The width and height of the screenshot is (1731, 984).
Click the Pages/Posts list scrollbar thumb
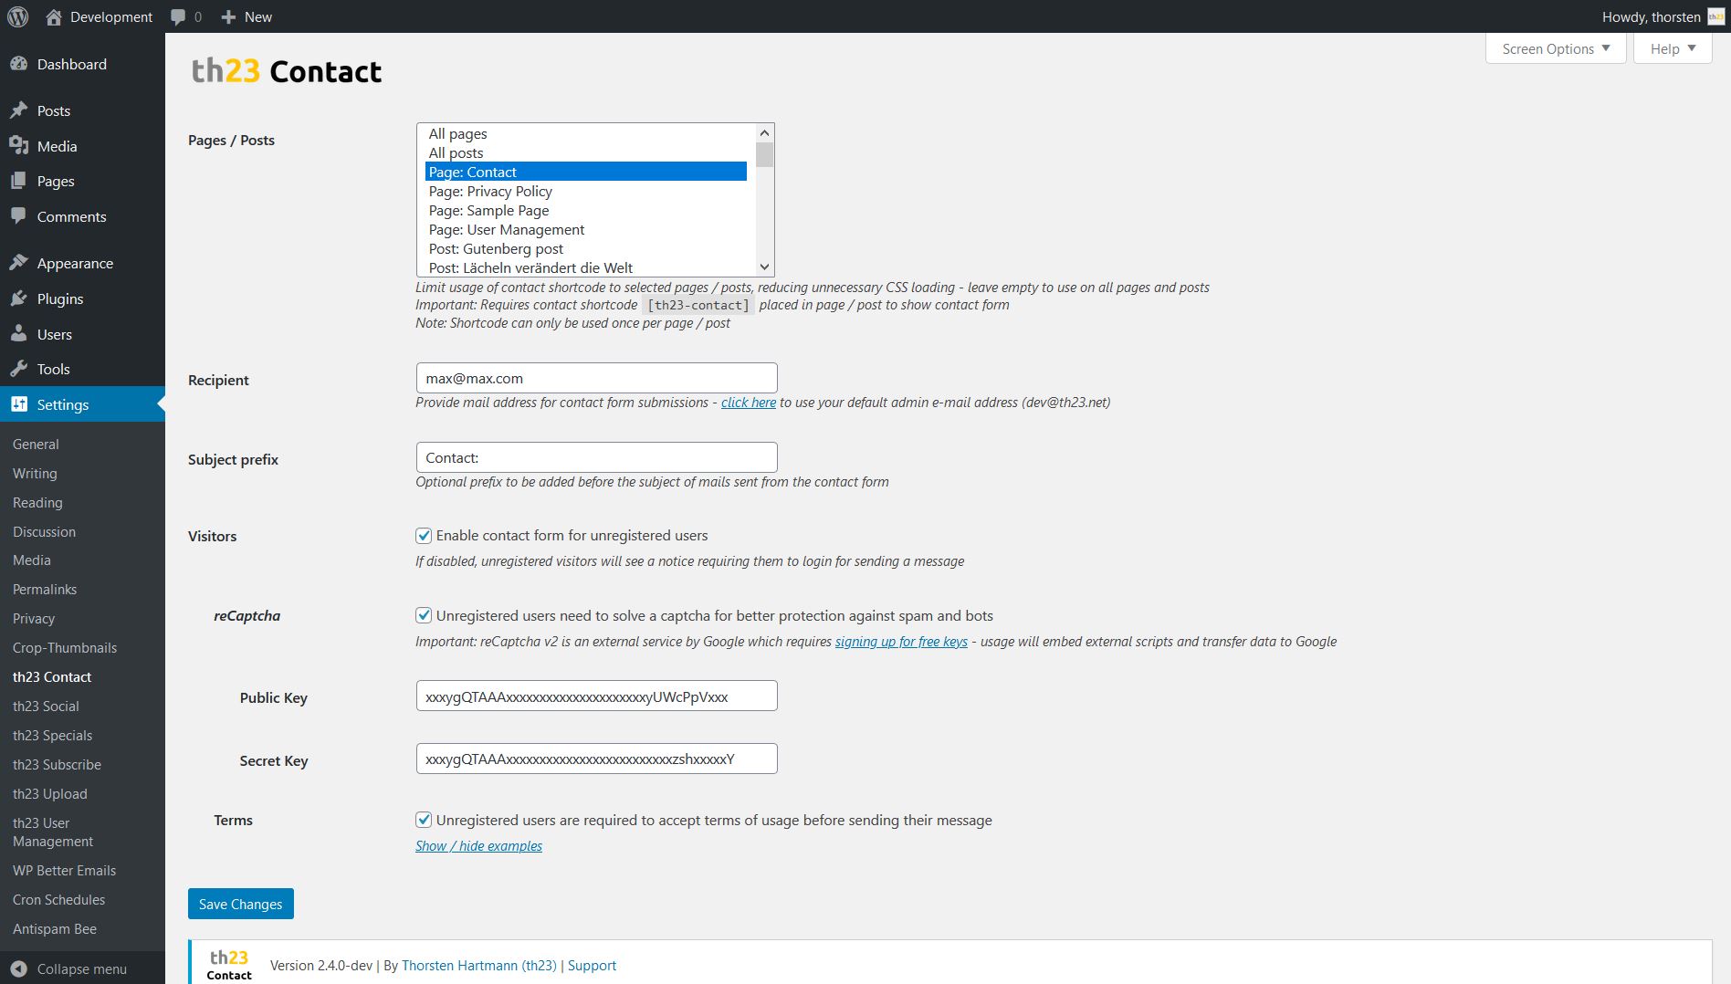click(765, 155)
